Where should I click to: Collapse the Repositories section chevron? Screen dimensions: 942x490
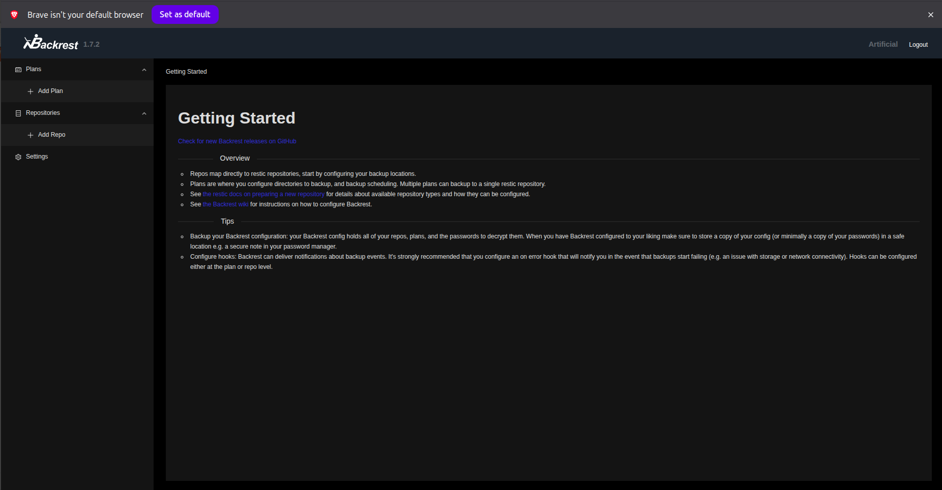pos(144,113)
